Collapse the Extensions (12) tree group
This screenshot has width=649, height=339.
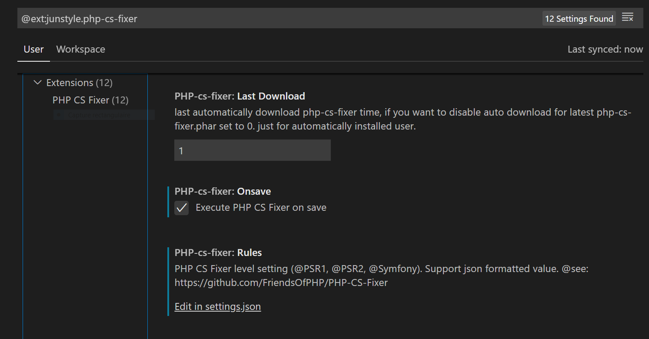click(x=38, y=82)
